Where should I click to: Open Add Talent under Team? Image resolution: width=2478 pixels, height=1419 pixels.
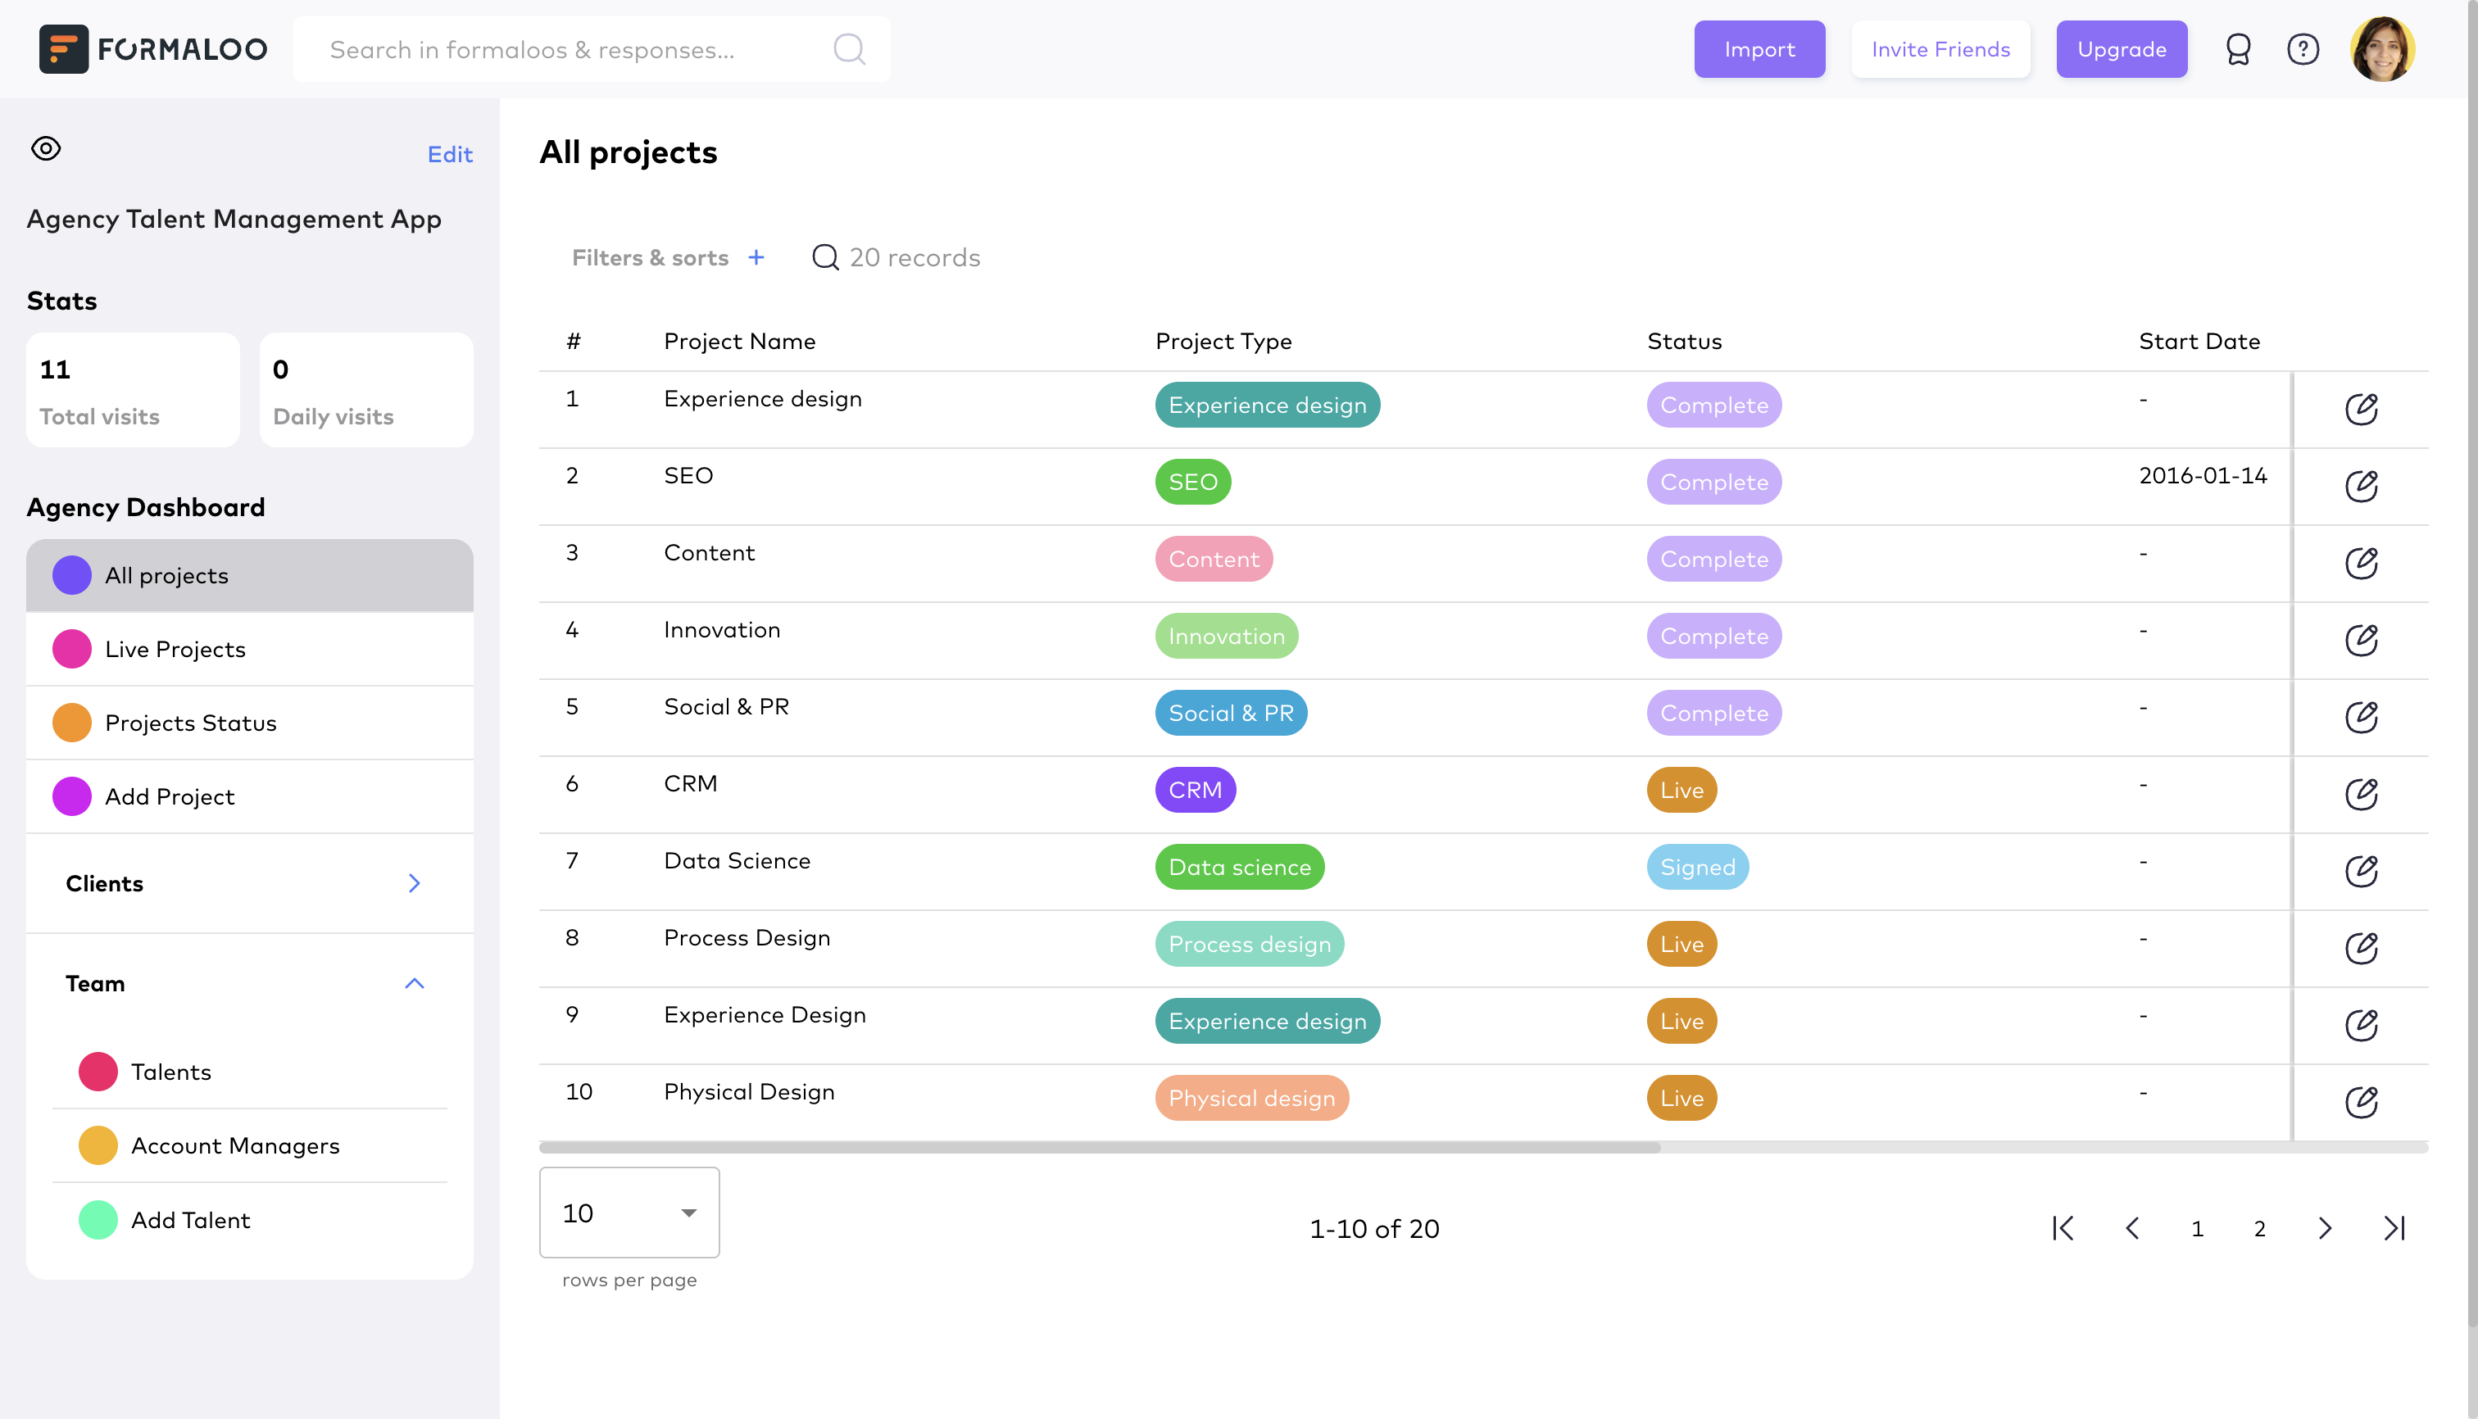[x=250, y=1219]
